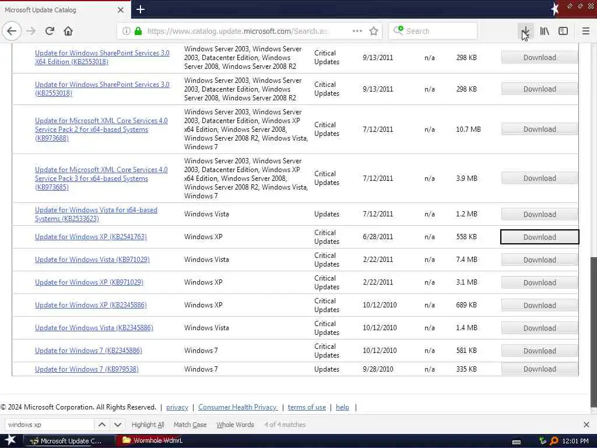Click the network tray icon
The height and width of the screenshot is (448, 597).
543,441
